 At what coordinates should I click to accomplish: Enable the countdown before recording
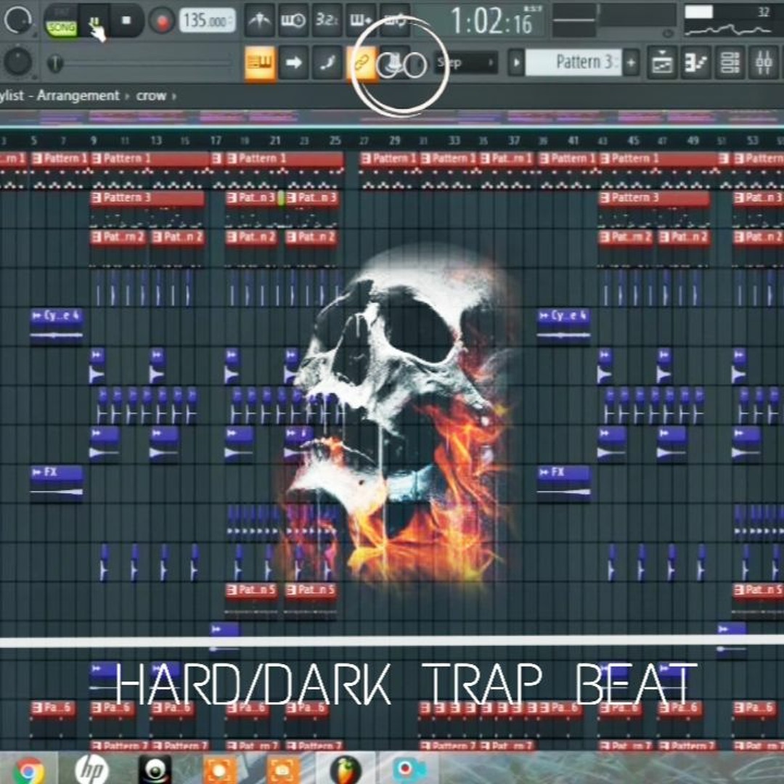327,20
